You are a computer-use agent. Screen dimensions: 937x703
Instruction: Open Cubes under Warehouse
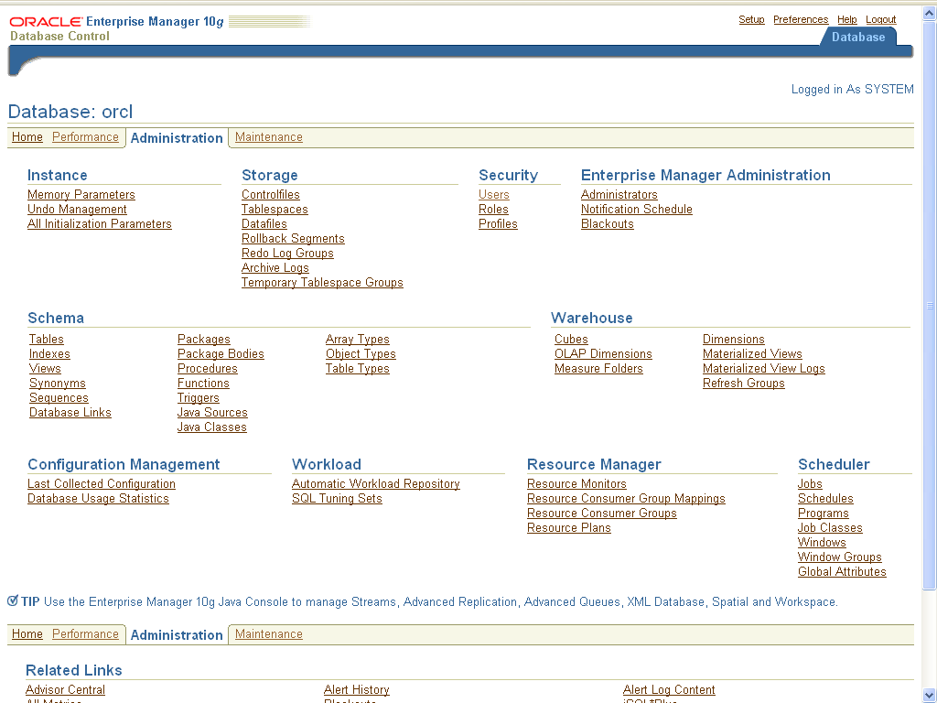571,339
